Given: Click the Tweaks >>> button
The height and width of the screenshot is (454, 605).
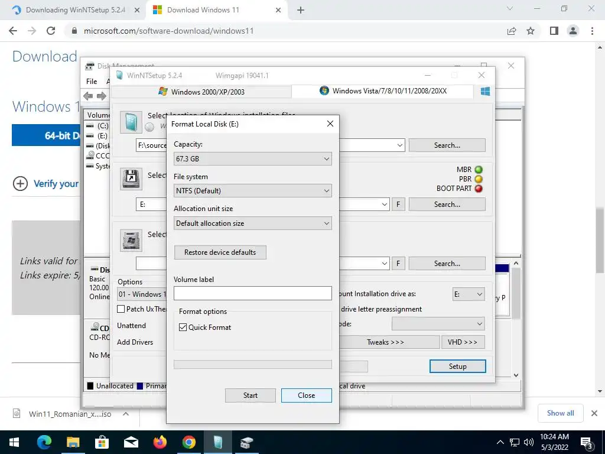Looking at the screenshot, I should coord(385,342).
